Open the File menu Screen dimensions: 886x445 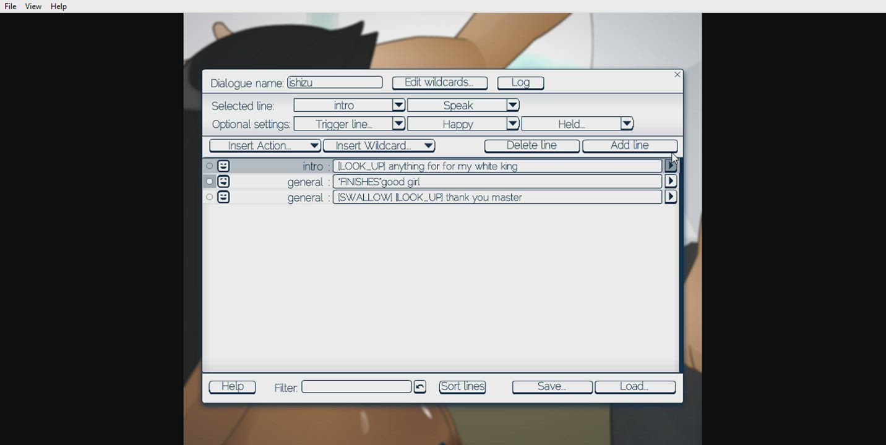pos(11,6)
